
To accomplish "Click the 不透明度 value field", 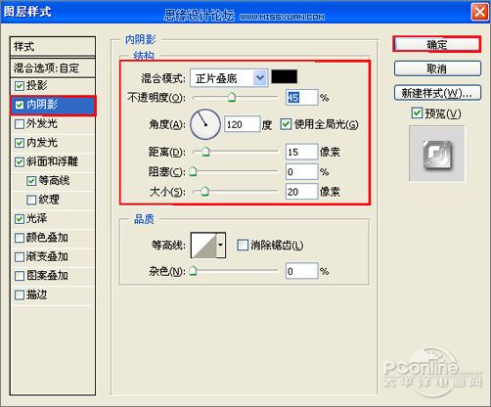I will (301, 97).
